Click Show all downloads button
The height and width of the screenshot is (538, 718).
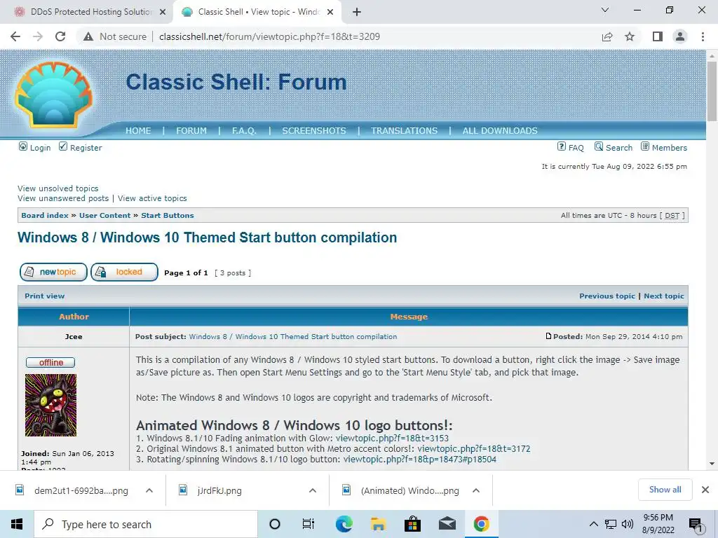click(x=665, y=490)
